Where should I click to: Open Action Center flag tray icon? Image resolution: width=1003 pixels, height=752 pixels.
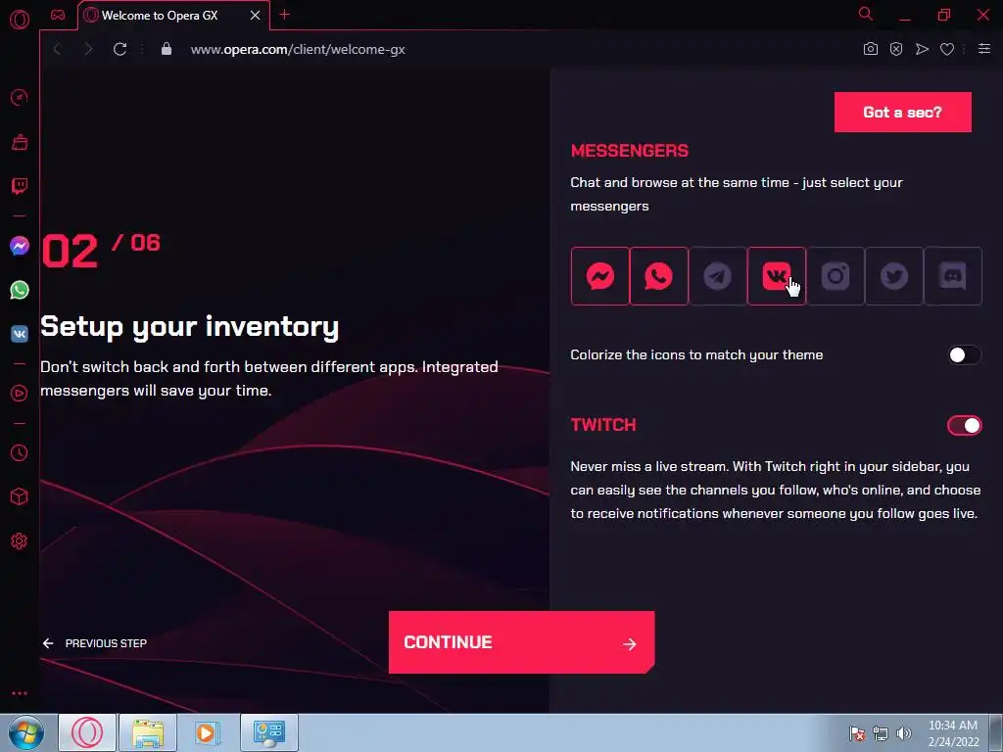857,733
